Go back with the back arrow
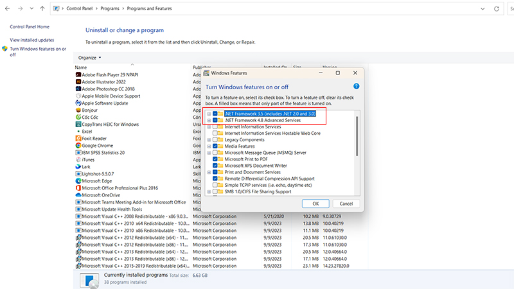This screenshot has height=289, width=514. (x=7, y=8)
